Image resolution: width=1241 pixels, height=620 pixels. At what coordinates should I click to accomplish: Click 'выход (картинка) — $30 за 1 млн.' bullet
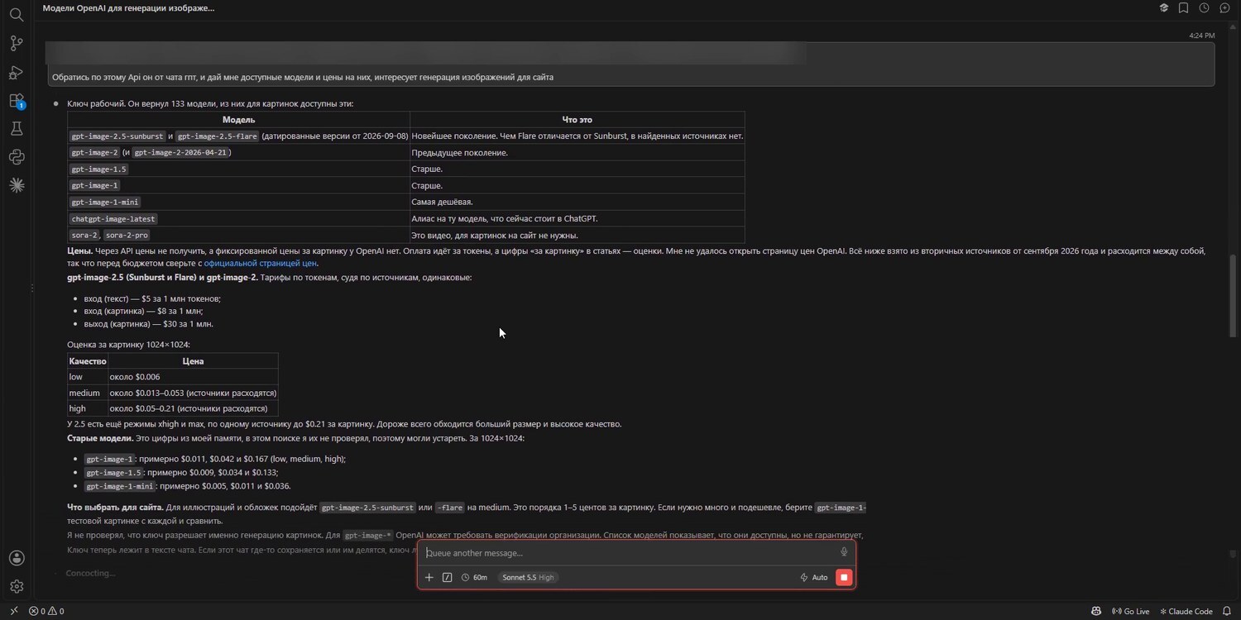point(149,324)
